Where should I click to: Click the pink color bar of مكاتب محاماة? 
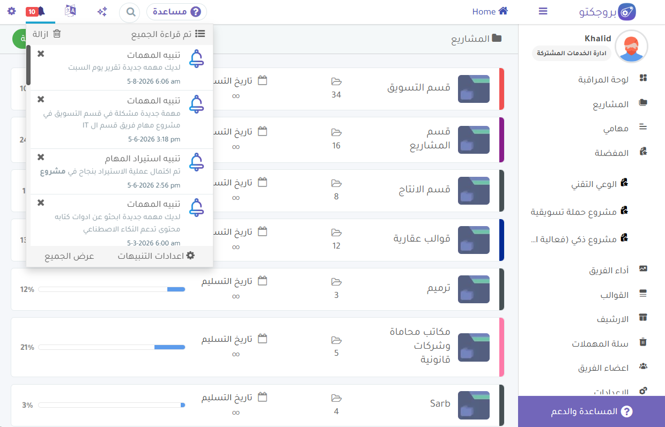pyautogui.click(x=501, y=347)
